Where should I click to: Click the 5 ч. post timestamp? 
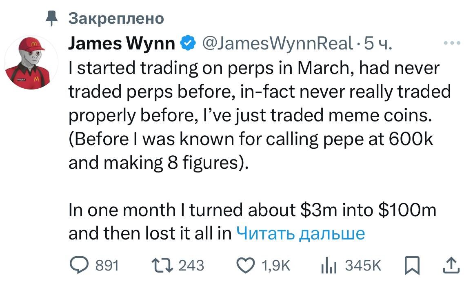(377, 43)
